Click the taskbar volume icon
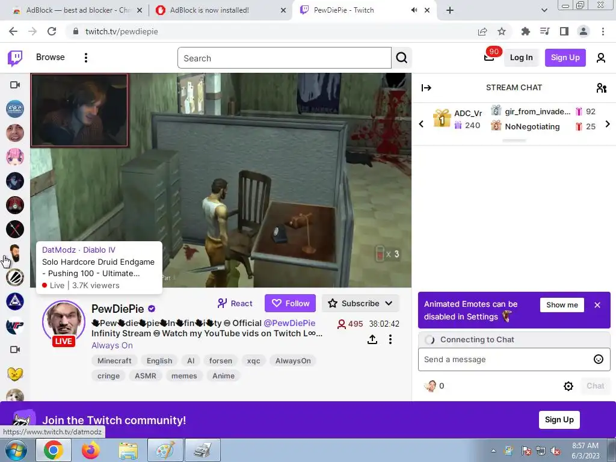Screen dimensions: 616x462 pos(555,451)
